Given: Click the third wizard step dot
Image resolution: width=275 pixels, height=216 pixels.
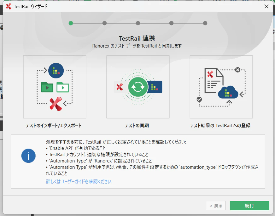Looking at the screenshot, I should (x=138, y=23).
